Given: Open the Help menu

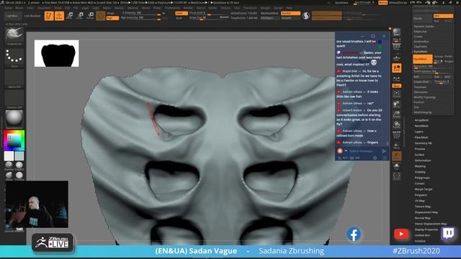Looking at the screenshot, I should (289, 8).
